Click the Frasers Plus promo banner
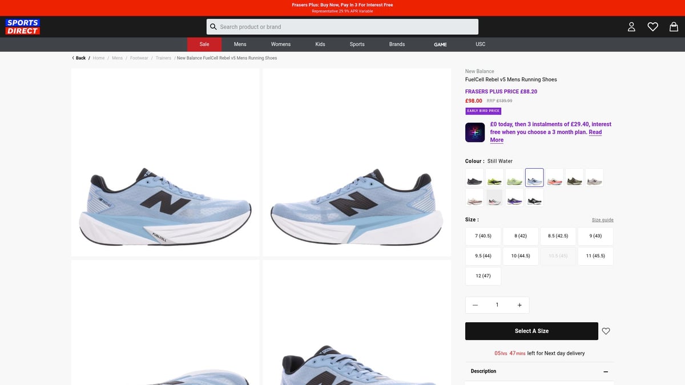This screenshot has height=385, width=685. (342, 8)
